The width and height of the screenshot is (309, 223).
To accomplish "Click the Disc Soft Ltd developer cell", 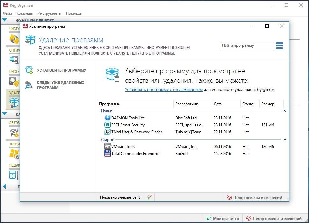I will coord(186,118).
